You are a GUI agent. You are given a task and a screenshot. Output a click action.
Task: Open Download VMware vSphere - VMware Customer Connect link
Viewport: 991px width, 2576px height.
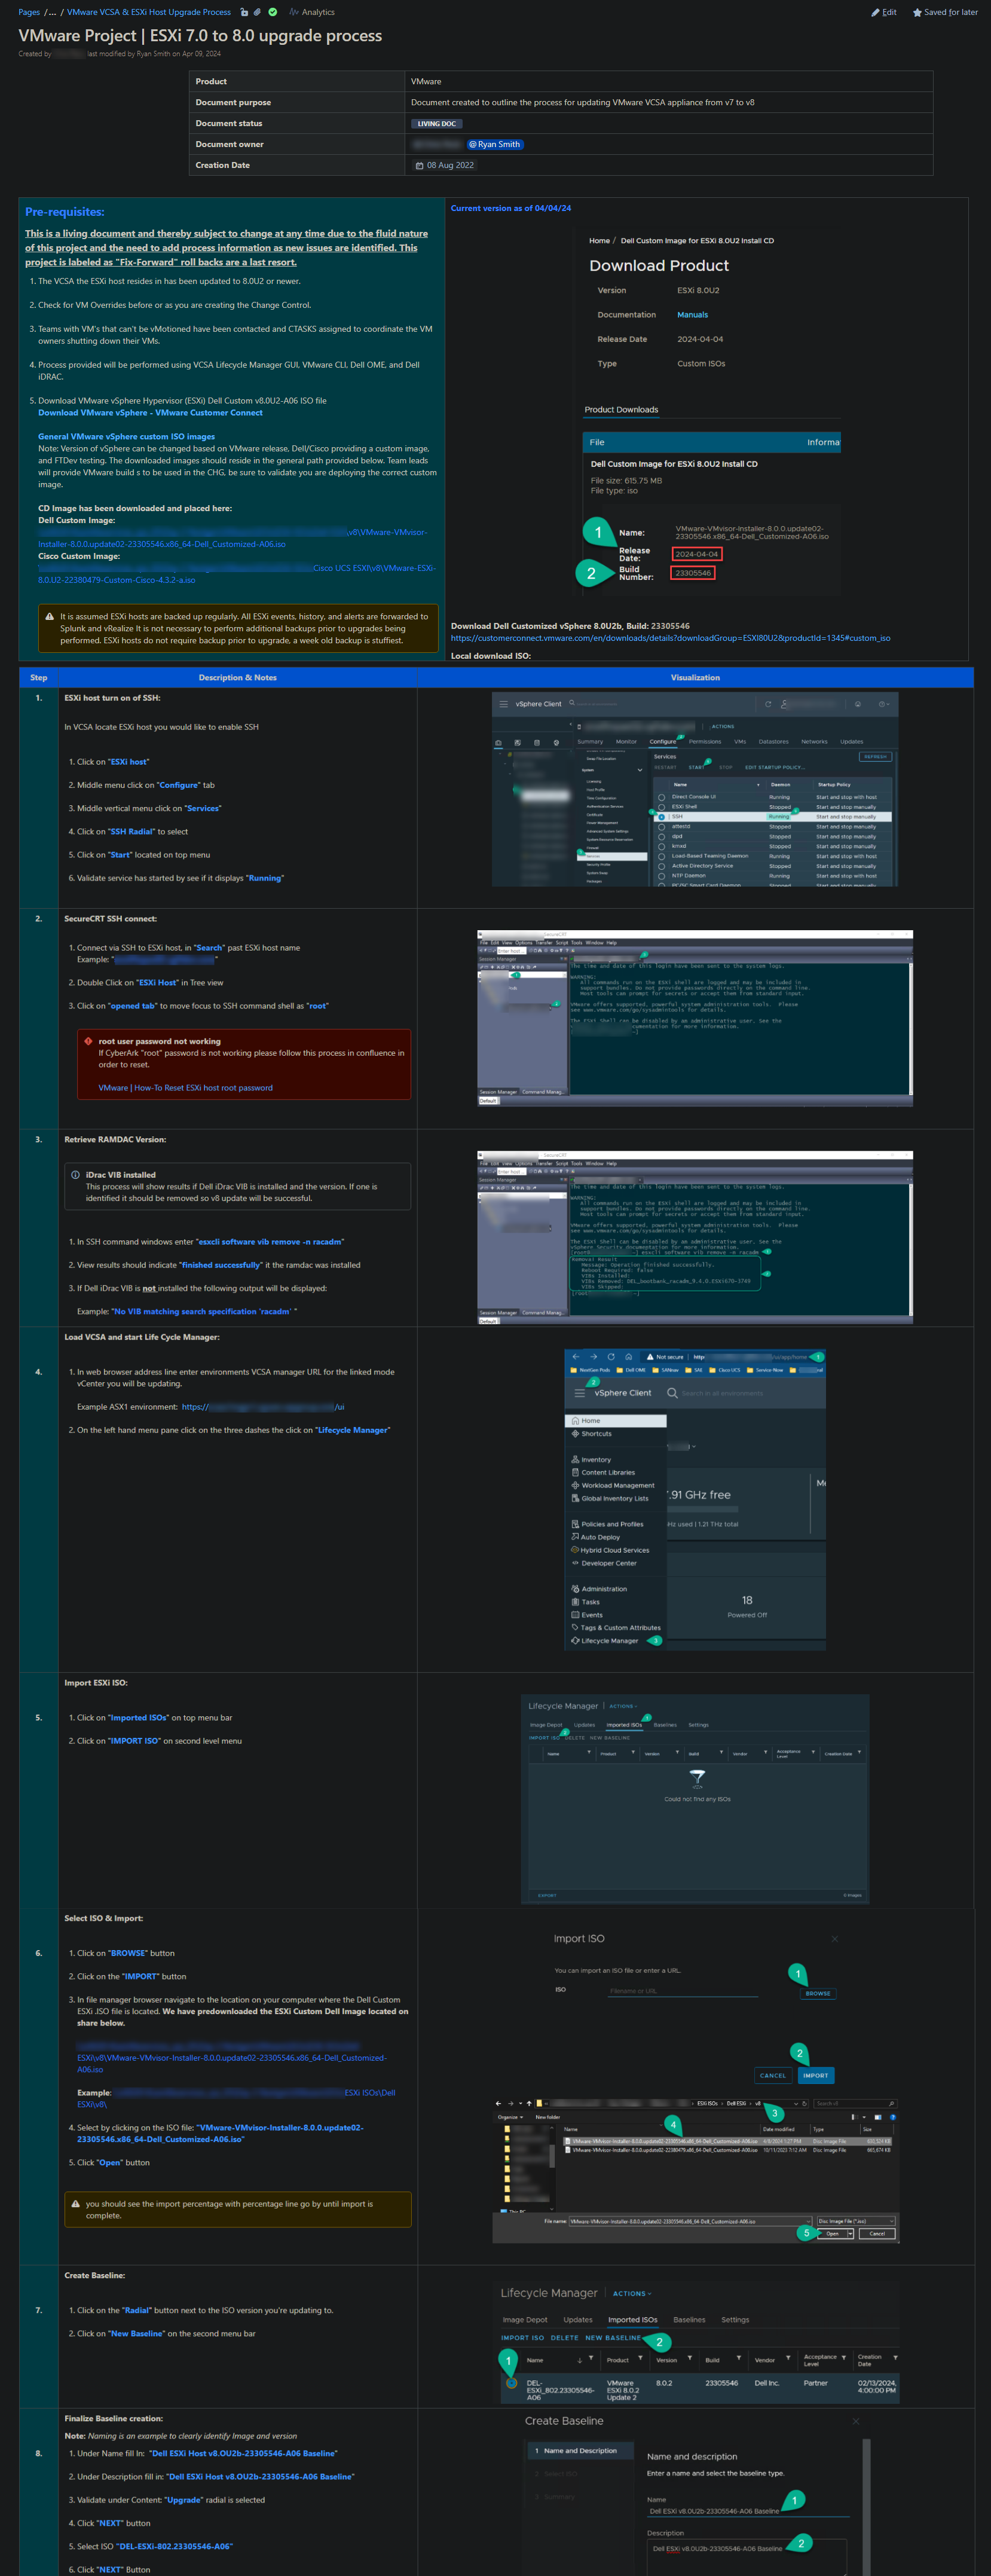point(150,413)
